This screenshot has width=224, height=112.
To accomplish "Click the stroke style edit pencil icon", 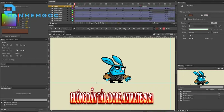I will pos(220,26).
